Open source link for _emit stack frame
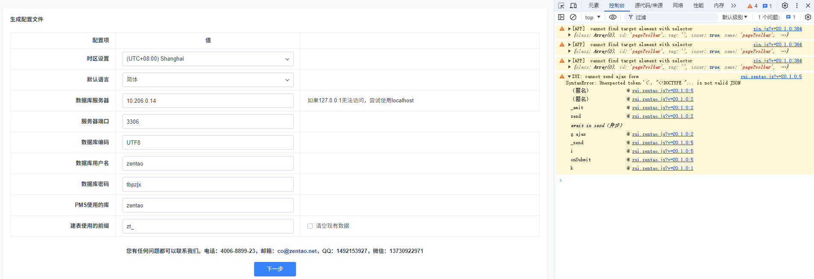 coord(663,108)
